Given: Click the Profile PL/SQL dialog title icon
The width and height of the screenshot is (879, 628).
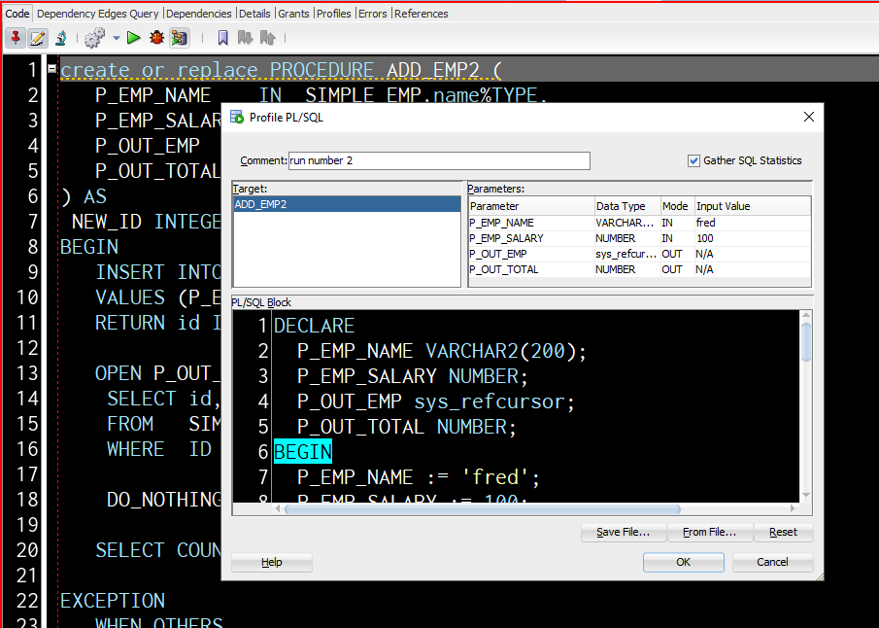Looking at the screenshot, I should (237, 117).
